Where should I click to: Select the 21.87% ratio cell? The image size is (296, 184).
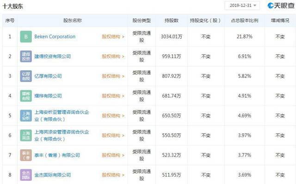(245, 37)
